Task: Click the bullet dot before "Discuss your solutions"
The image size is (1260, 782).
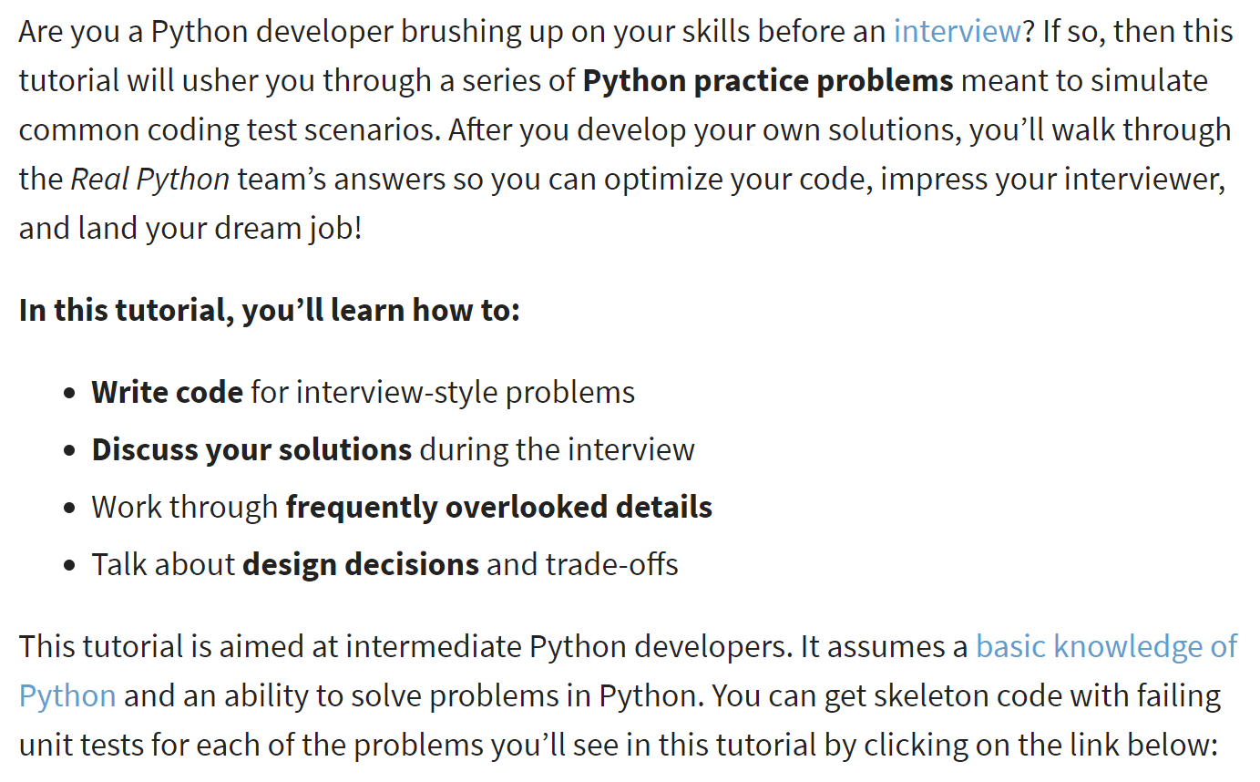Action: (x=70, y=452)
